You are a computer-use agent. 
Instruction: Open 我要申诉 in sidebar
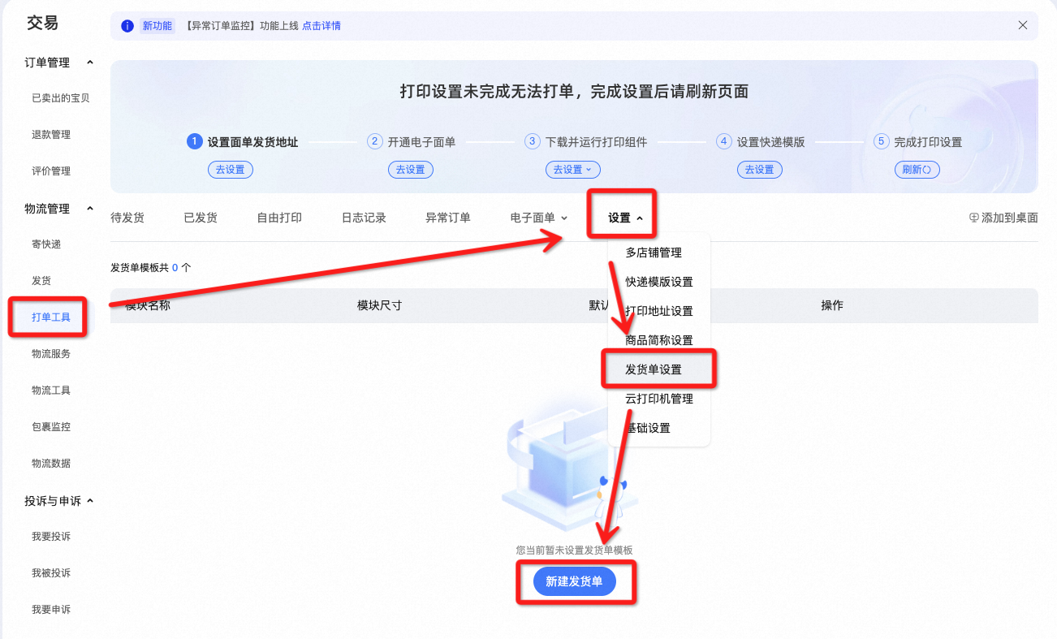click(51, 610)
